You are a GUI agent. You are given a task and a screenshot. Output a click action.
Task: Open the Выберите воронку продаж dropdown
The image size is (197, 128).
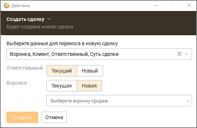(119, 101)
